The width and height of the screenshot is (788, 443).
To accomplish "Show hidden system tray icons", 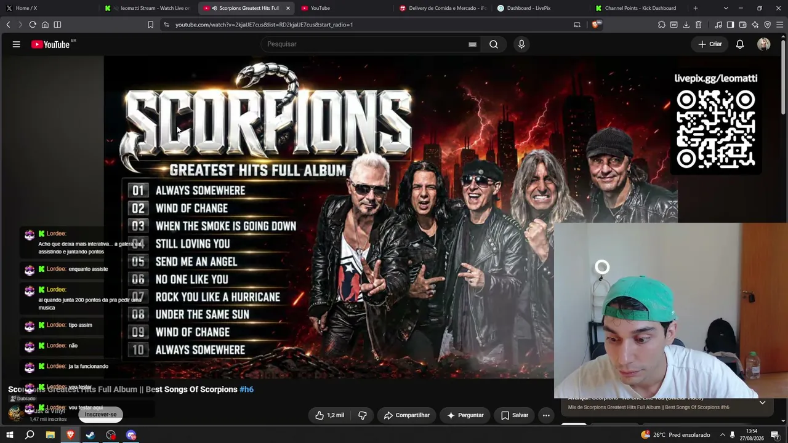I will [x=723, y=435].
